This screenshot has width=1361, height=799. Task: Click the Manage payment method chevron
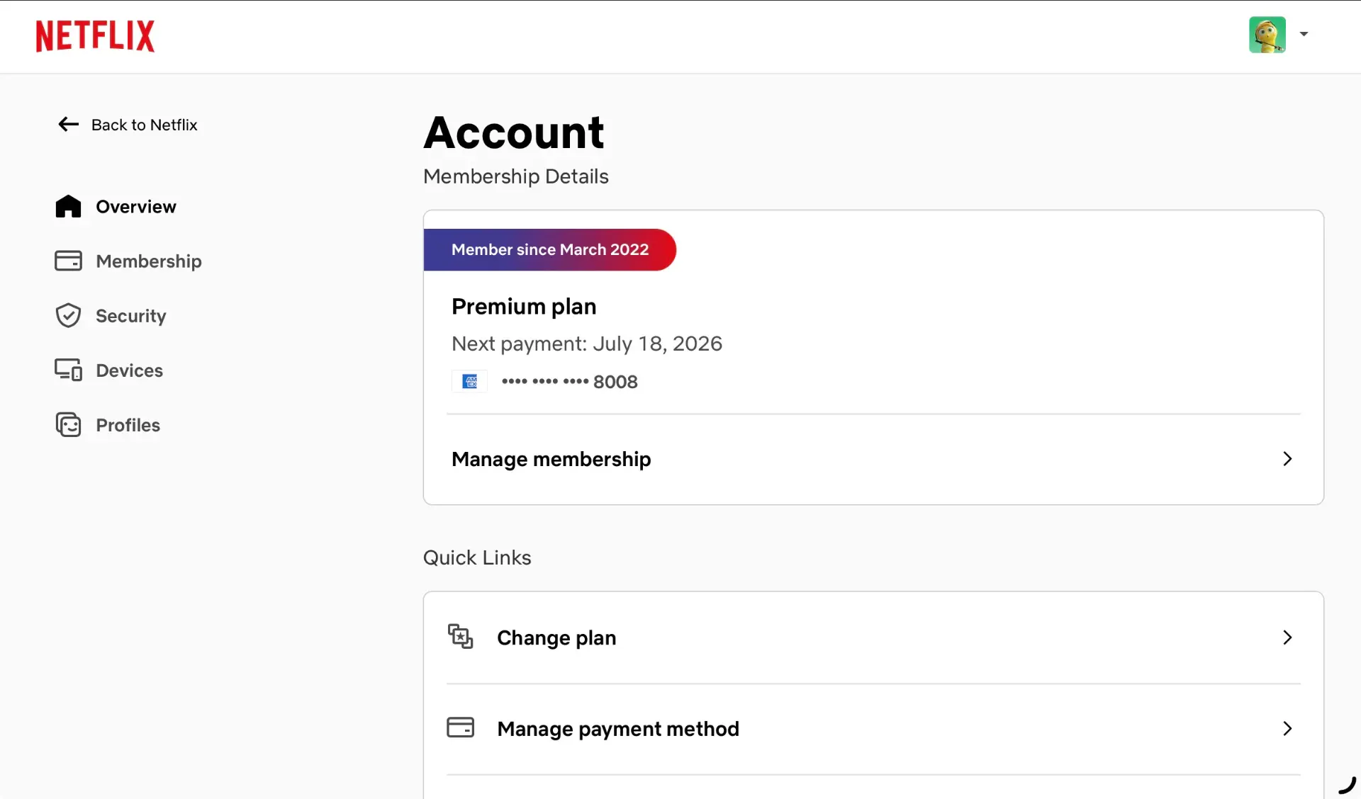pyautogui.click(x=1287, y=728)
